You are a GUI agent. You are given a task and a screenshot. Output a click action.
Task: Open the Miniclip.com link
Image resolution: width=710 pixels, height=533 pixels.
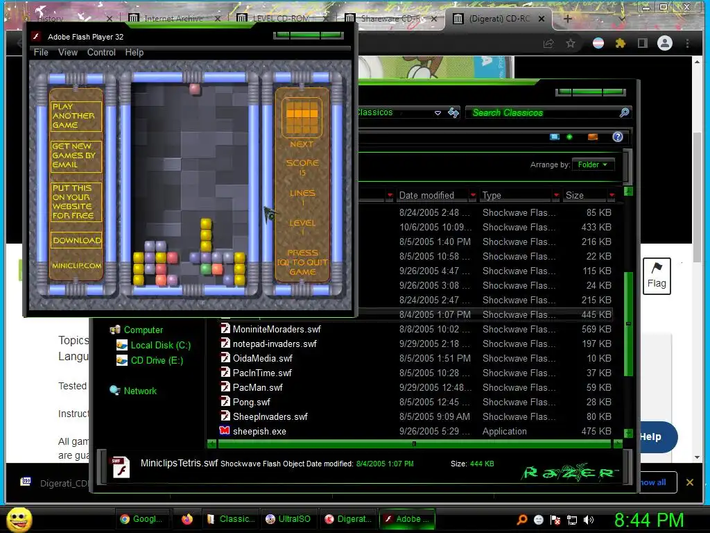tap(76, 266)
